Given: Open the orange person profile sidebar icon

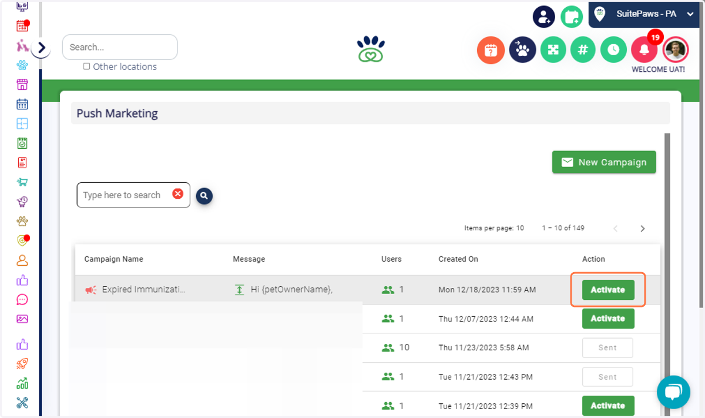Looking at the screenshot, I should click(x=22, y=260).
